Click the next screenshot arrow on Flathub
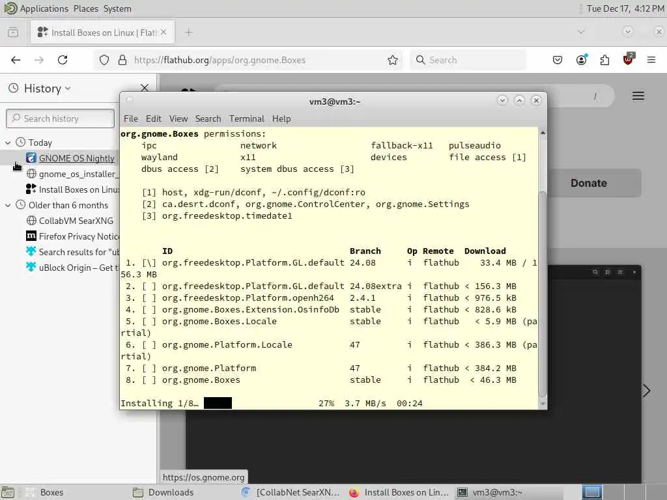This screenshot has height=500, width=667. coord(647,391)
